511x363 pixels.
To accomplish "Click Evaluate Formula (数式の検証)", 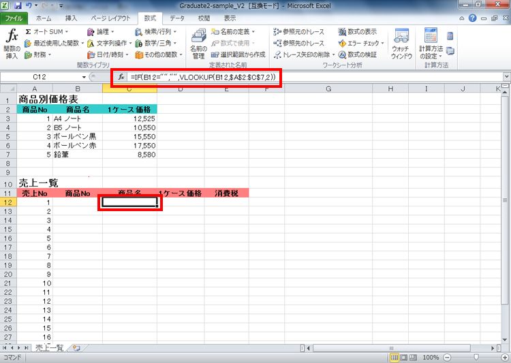I will tap(358, 54).
